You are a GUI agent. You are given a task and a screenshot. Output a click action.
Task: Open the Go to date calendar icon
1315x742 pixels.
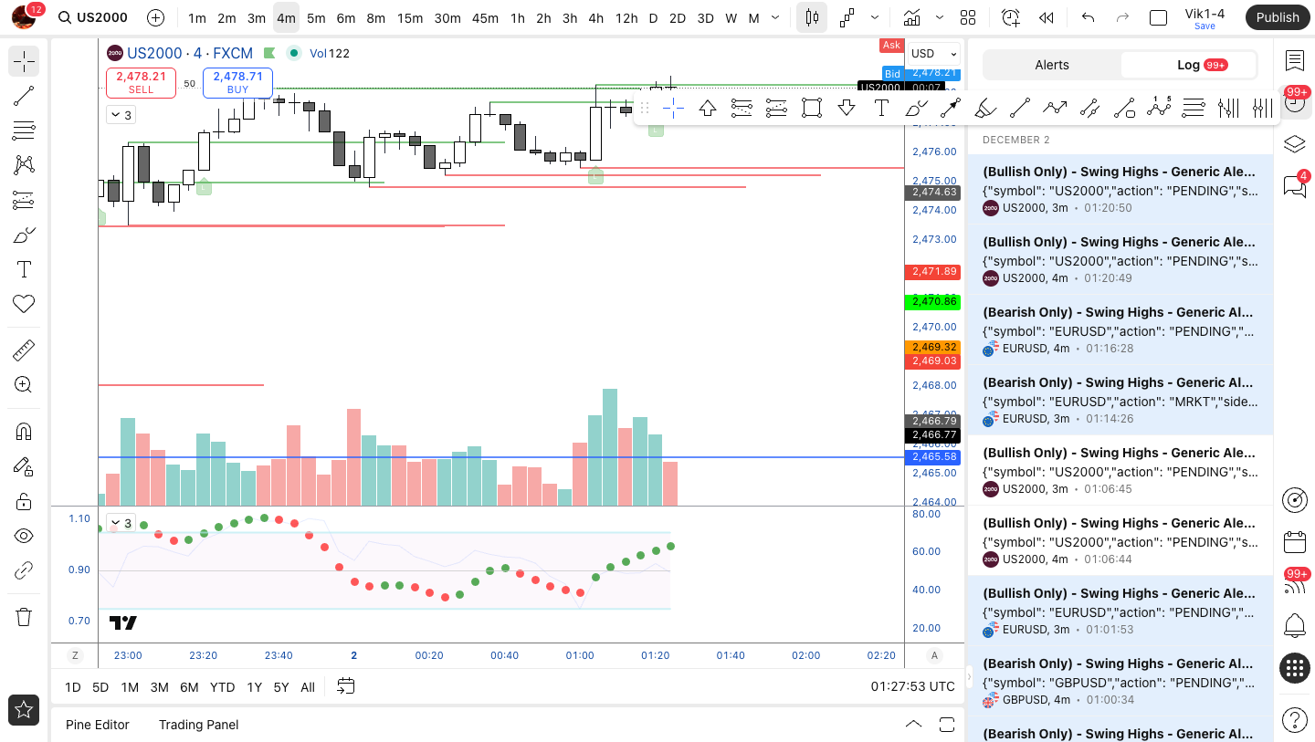coord(345,686)
